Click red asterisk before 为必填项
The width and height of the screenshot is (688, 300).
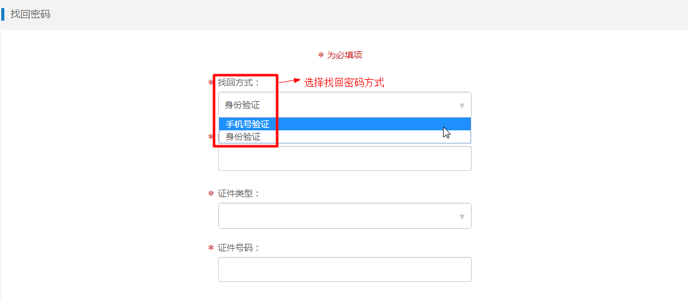tap(321, 55)
